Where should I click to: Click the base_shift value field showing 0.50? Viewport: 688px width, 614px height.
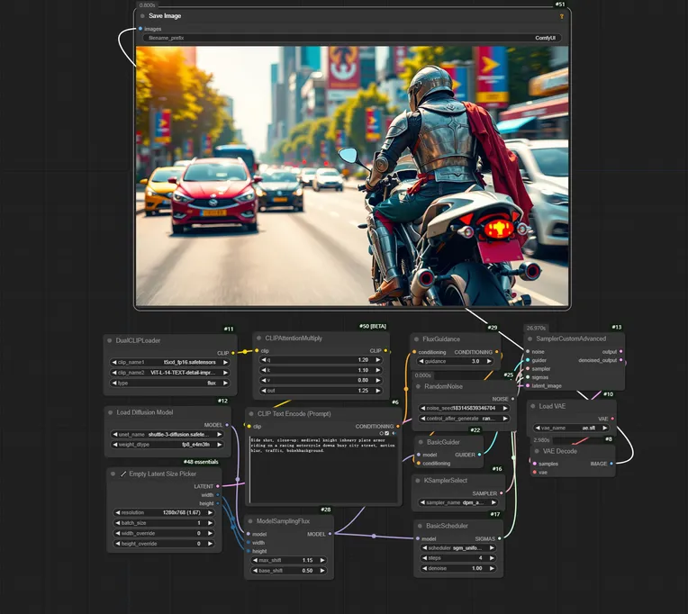click(x=289, y=571)
